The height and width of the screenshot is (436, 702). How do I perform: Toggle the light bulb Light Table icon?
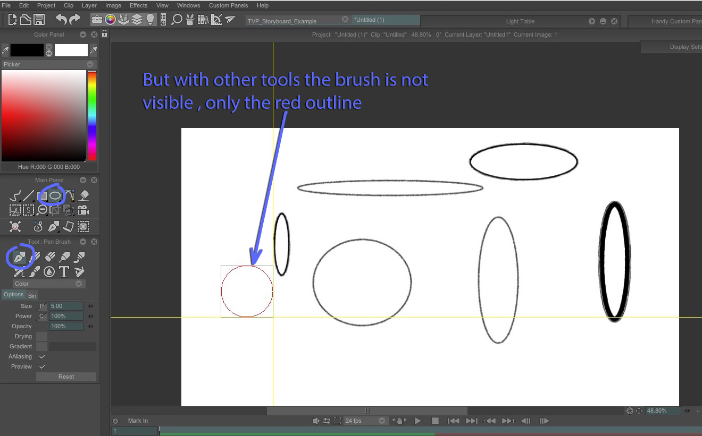coord(150,20)
